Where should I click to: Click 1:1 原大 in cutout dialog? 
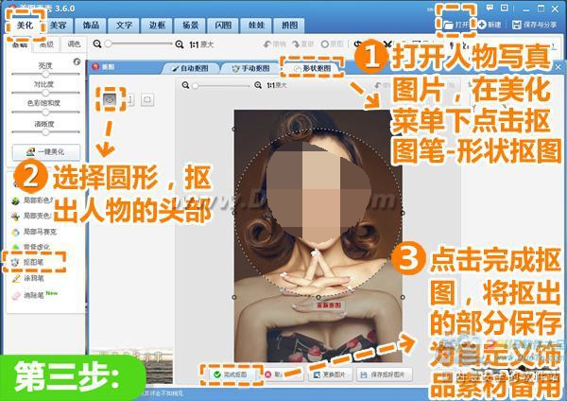[277, 85]
